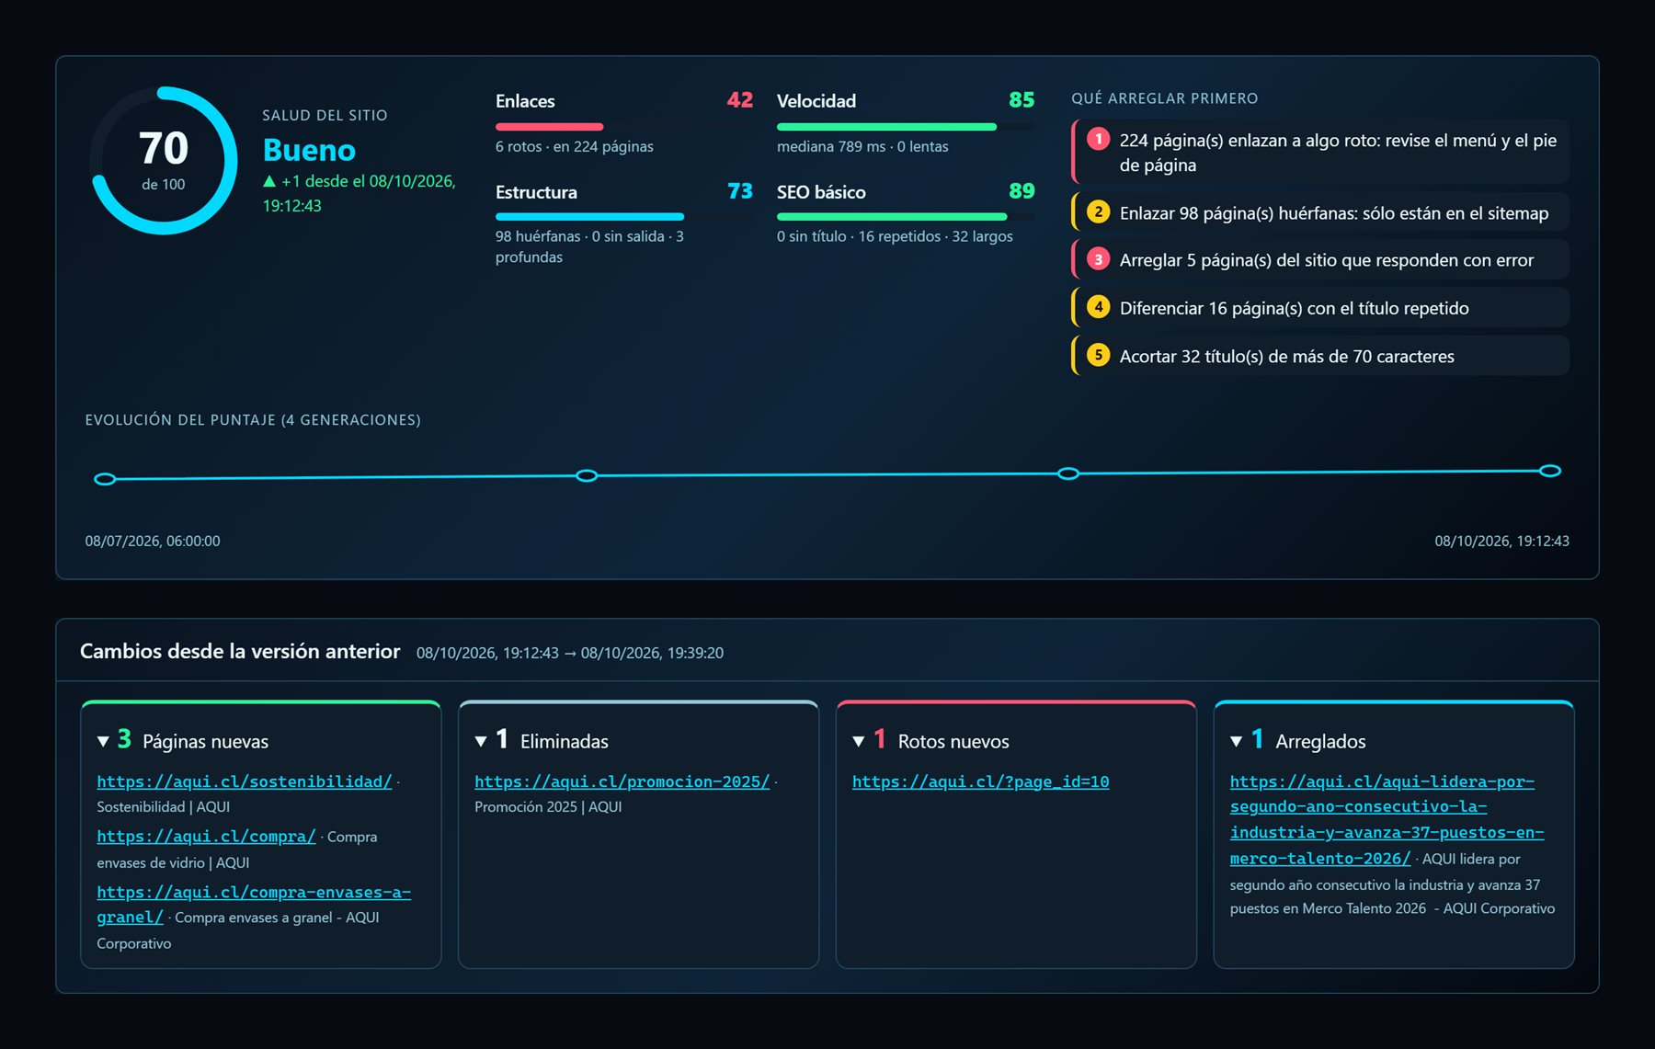This screenshot has width=1655, height=1049.
Task: Click the SEO básico green progress bar
Action: pos(892,217)
